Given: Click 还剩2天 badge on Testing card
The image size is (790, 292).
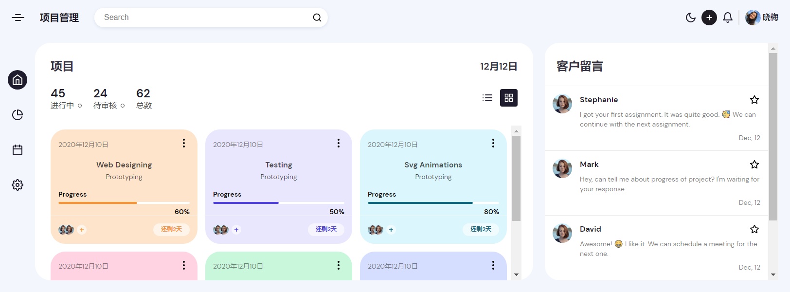Looking at the screenshot, I should 326,229.
